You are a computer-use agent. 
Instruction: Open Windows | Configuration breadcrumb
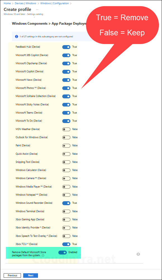click(x=54, y=3)
